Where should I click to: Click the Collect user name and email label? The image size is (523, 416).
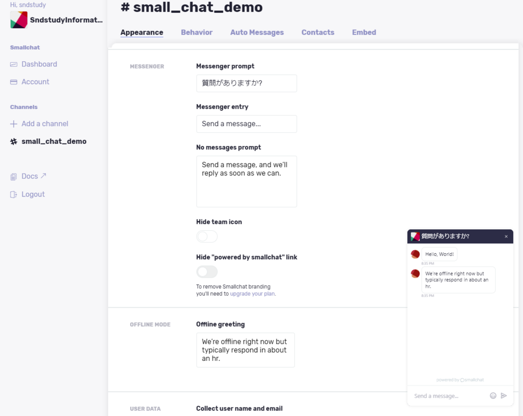pos(239,408)
